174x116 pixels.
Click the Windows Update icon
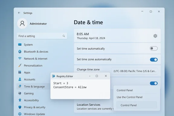[x=20, y=114]
